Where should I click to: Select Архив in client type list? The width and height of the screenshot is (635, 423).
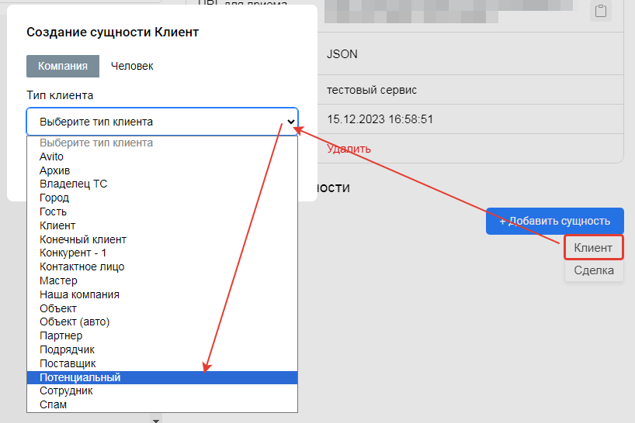54,170
